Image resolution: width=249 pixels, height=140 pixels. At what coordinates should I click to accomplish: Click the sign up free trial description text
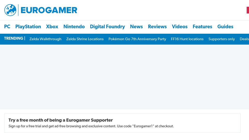(91, 126)
